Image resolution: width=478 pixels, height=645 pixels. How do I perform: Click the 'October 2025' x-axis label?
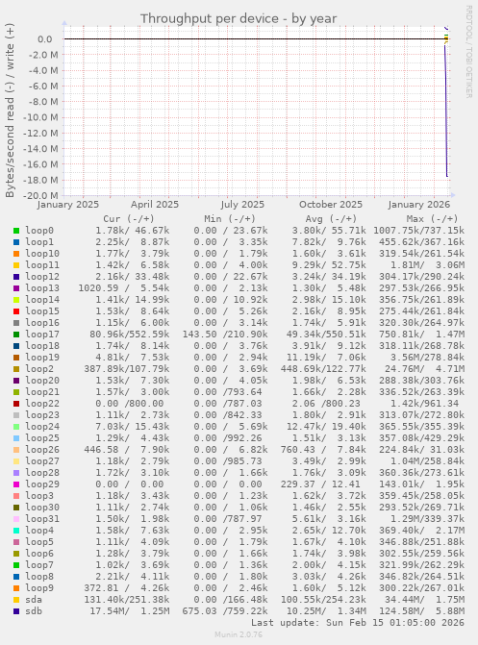(331, 205)
